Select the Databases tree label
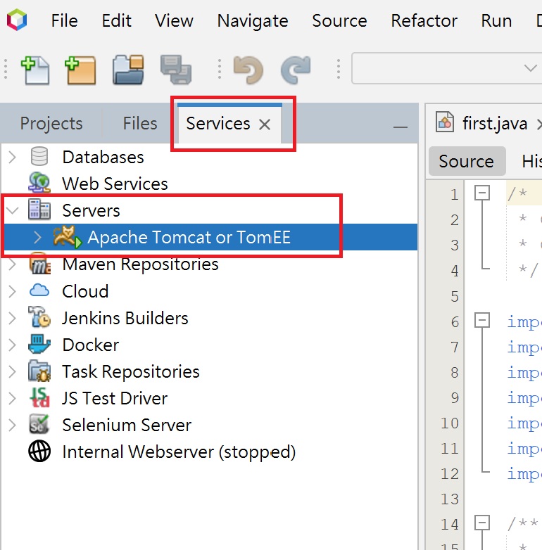Image resolution: width=542 pixels, height=550 pixels. (103, 157)
